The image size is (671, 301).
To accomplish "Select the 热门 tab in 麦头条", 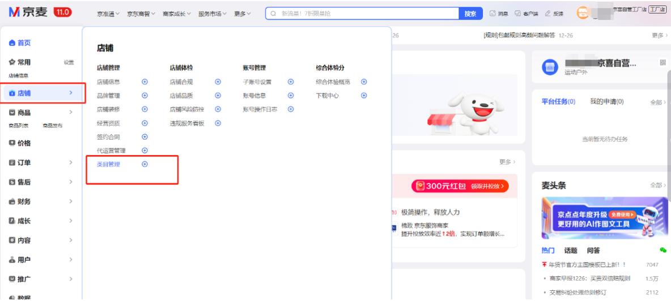I will tap(548, 251).
